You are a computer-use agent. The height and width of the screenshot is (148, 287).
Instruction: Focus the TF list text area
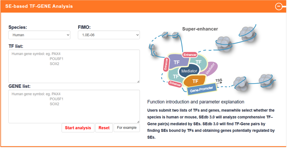(x=74, y=66)
